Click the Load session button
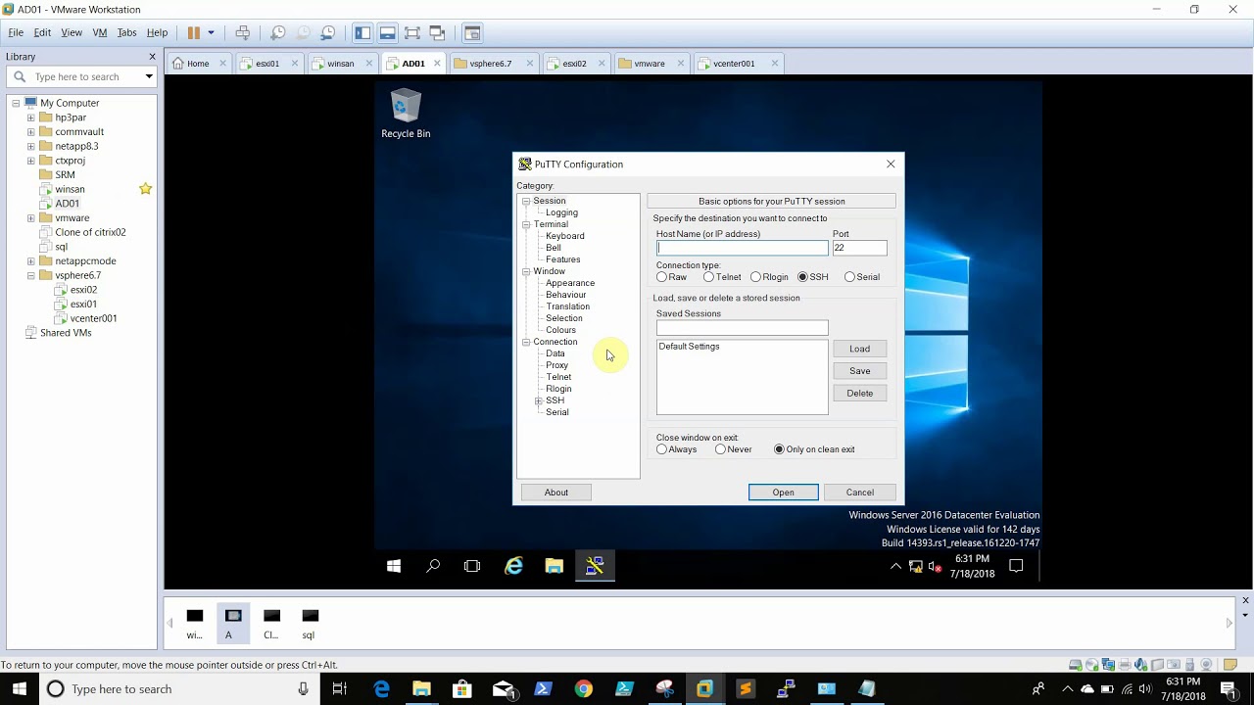1254x705 pixels. point(860,349)
